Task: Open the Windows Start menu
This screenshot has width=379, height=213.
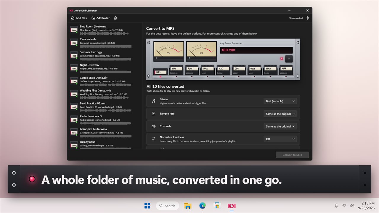Action: coord(147,206)
